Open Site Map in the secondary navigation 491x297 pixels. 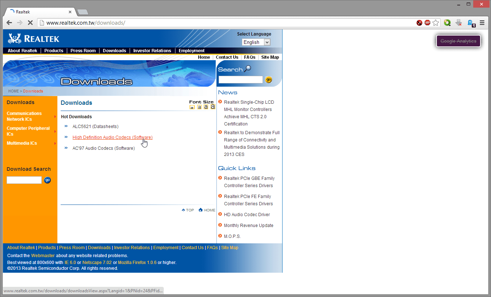(270, 57)
